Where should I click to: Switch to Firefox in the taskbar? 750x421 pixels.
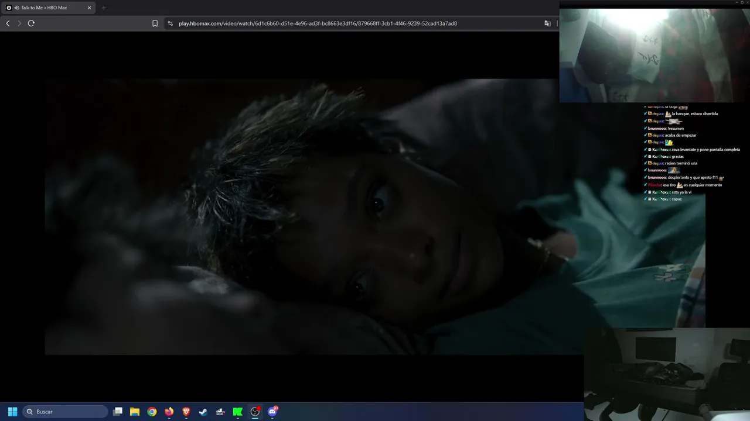tap(169, 412)
